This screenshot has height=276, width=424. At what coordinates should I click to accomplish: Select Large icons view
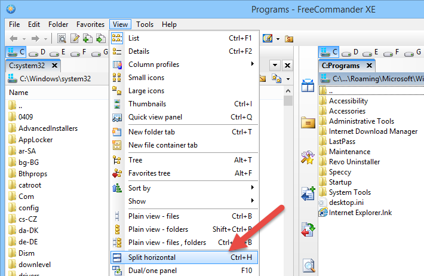coord(184,91)
